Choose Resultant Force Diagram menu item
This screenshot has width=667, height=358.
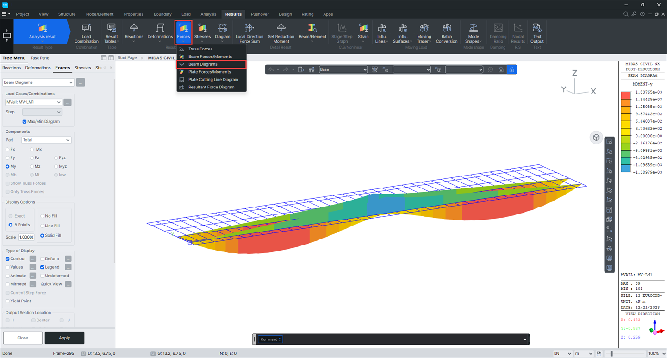click(211, 87)
